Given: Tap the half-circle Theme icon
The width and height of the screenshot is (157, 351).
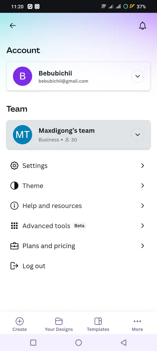Looking at the screenshot, I should click(x=14, y=186).
